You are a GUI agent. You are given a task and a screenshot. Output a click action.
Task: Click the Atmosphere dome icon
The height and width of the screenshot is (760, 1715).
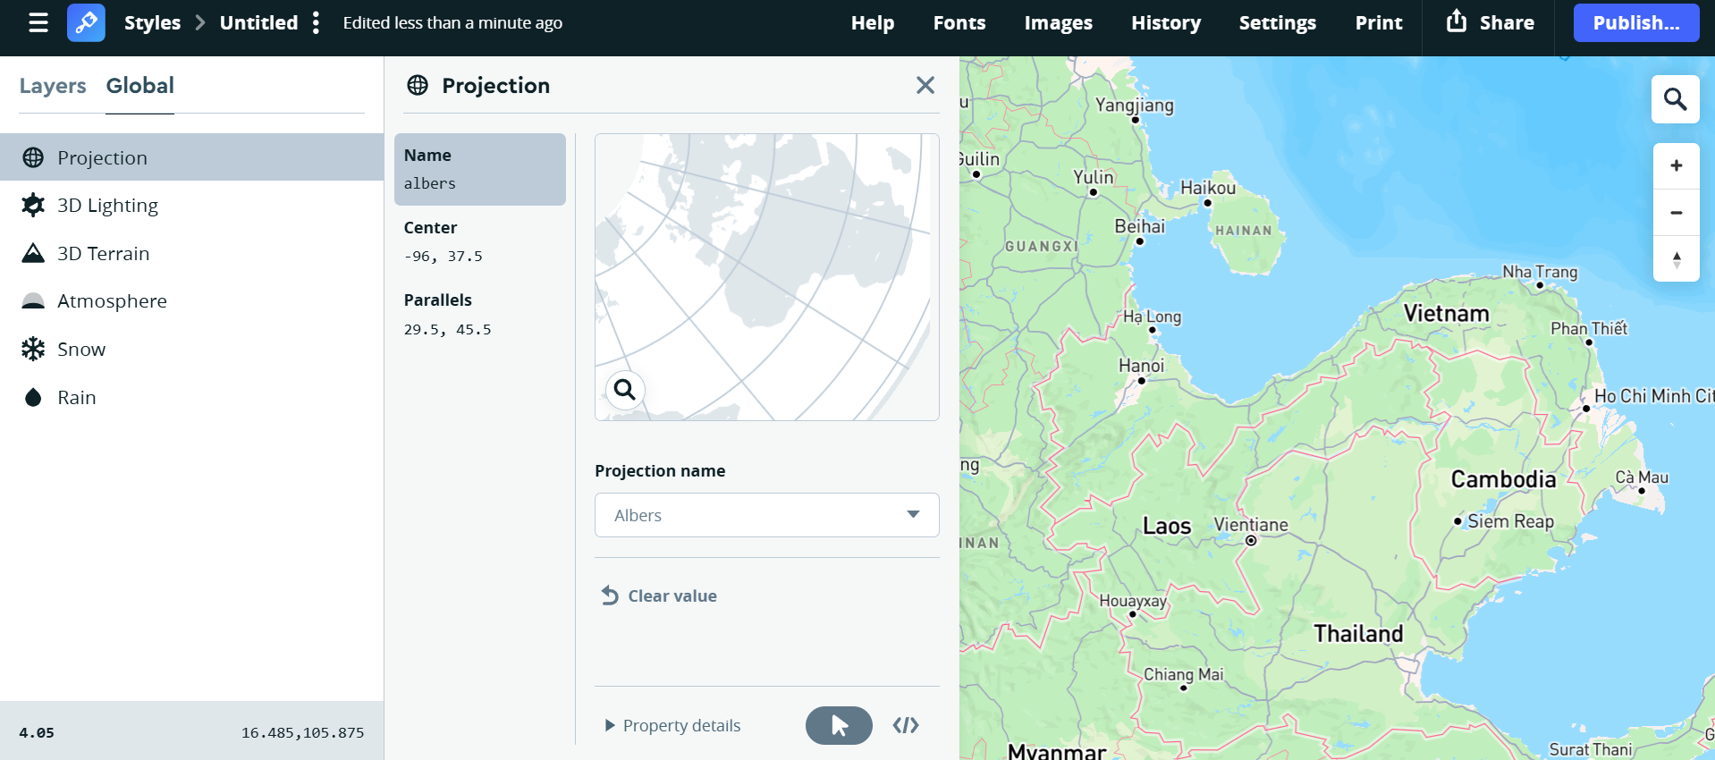(x=33, y=301)
